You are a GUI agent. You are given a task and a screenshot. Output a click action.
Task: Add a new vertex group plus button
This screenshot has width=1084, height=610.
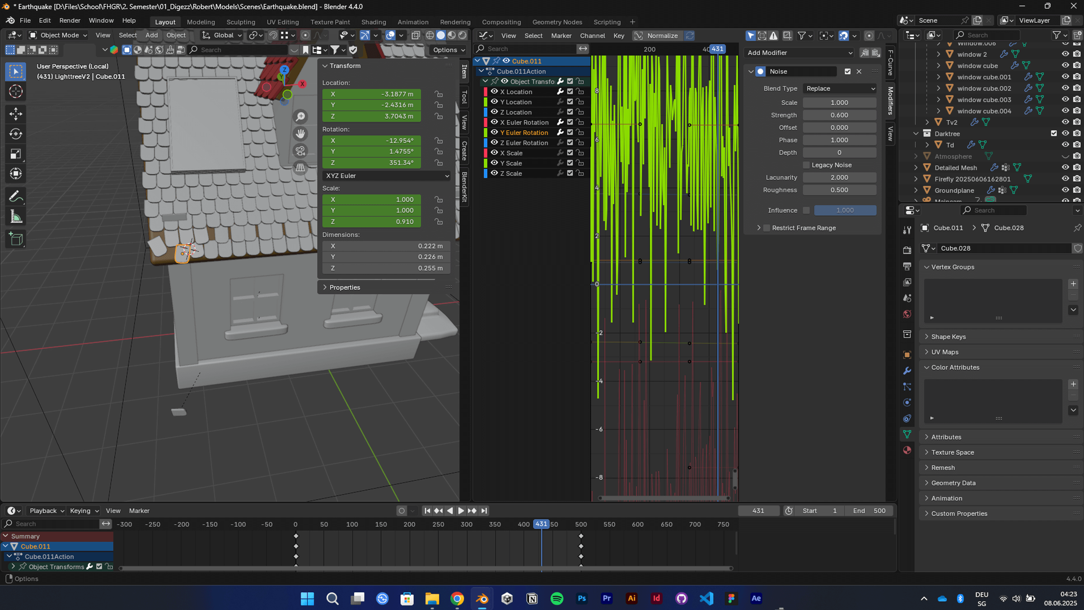pyautogui.click(x=1073, y=284)
